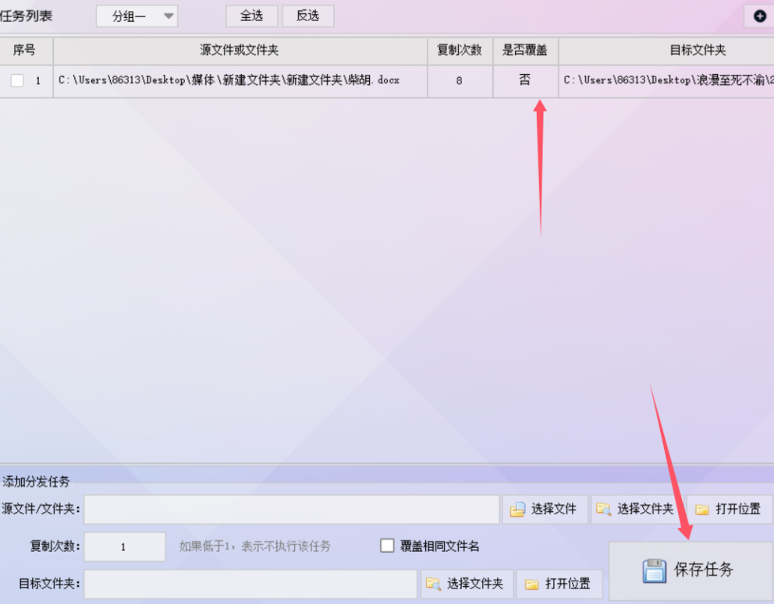
Task: Select the source path cell ending in 柴胡.docx
Action: coord(240,80)
